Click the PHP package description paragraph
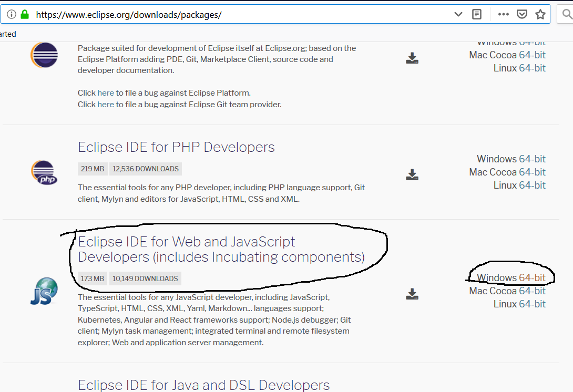This screenshot has height=392, width=573. click(x=221, y=193)
